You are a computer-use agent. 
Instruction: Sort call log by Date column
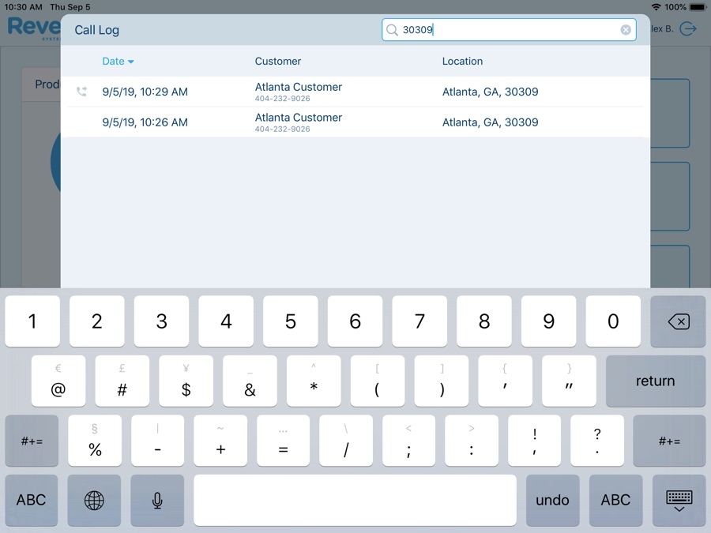tap(118, 61)
